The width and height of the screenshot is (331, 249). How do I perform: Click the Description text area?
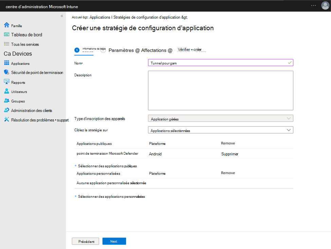(221, 91)
